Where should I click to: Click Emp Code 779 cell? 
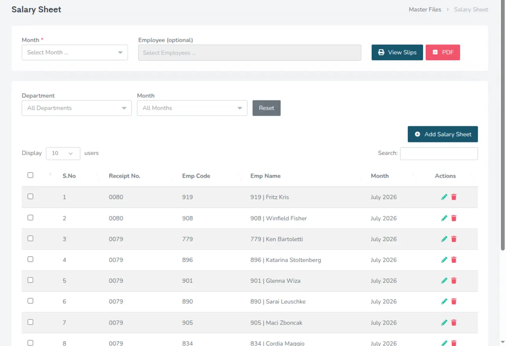click(187, 239)
